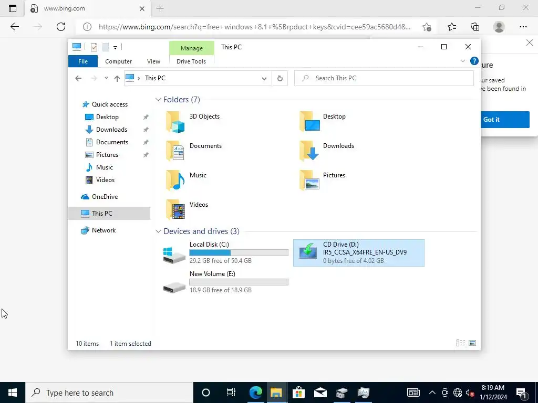This screenshot has height=403, width=538.
Task: Open the File ribbon tab
Action: 83,61
